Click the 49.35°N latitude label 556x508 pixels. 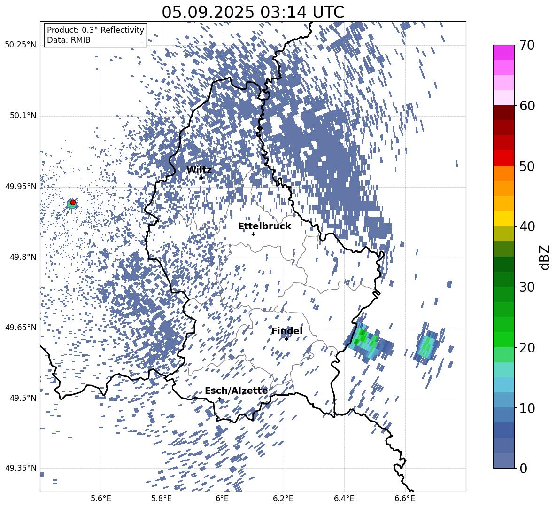pos(21,468)
